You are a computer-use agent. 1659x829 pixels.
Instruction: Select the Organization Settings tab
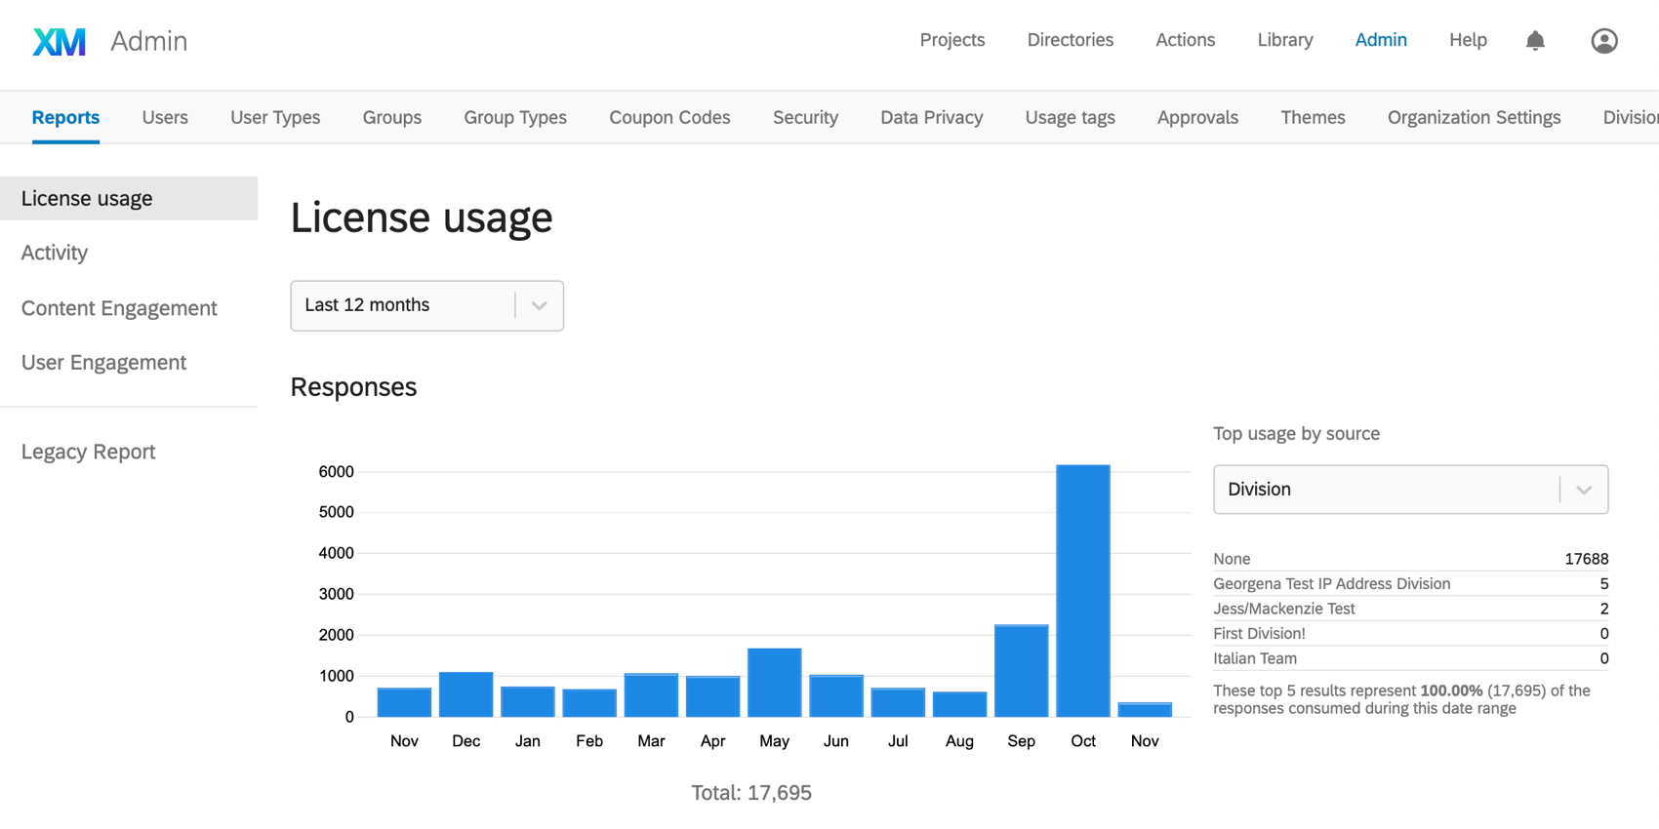coord(1474,117)
